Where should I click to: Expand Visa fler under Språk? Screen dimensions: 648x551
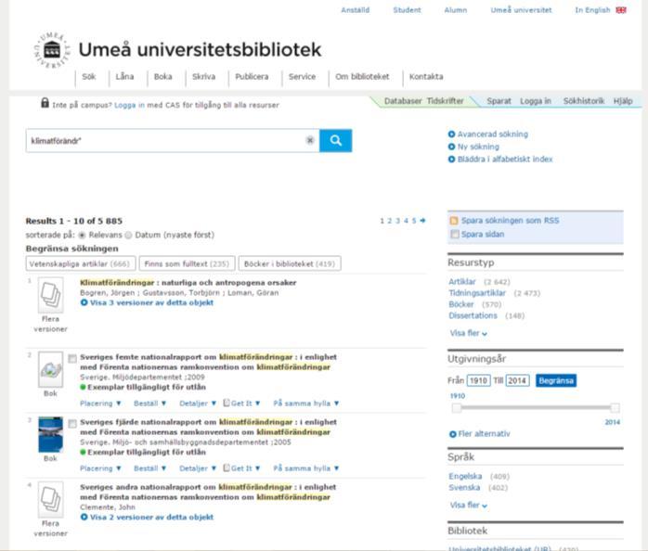[469, 506]
